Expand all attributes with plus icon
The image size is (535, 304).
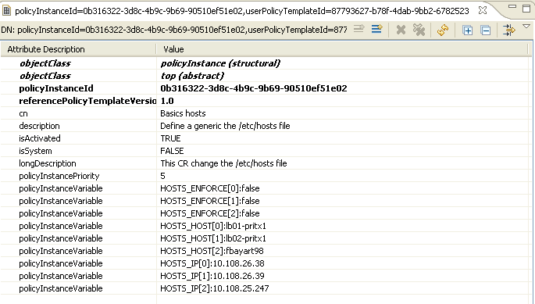point(468,30)
